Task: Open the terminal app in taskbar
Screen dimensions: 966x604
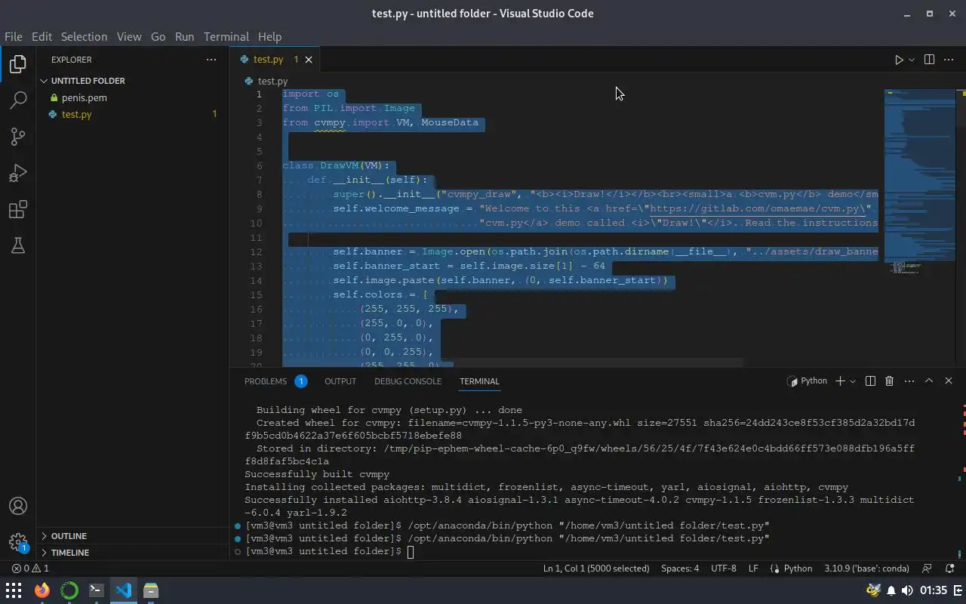Action: [x=96, y=590]
